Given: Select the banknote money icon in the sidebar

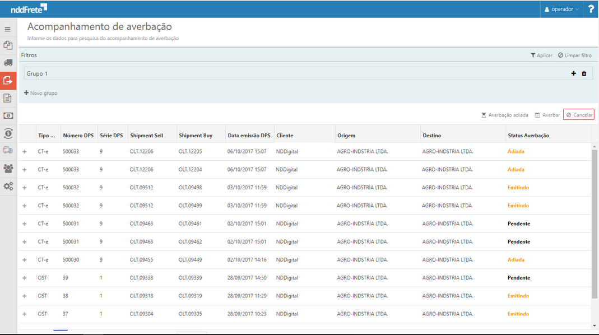Looking at the screenshot, I should pos(8,115).
